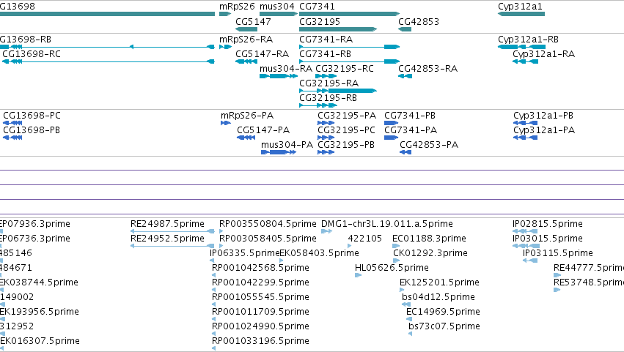Image resolution: width=624 pixels, height=352 pixels.
Task: Click the CG32195-RC transcript label
Action: [x=345, y=69]
